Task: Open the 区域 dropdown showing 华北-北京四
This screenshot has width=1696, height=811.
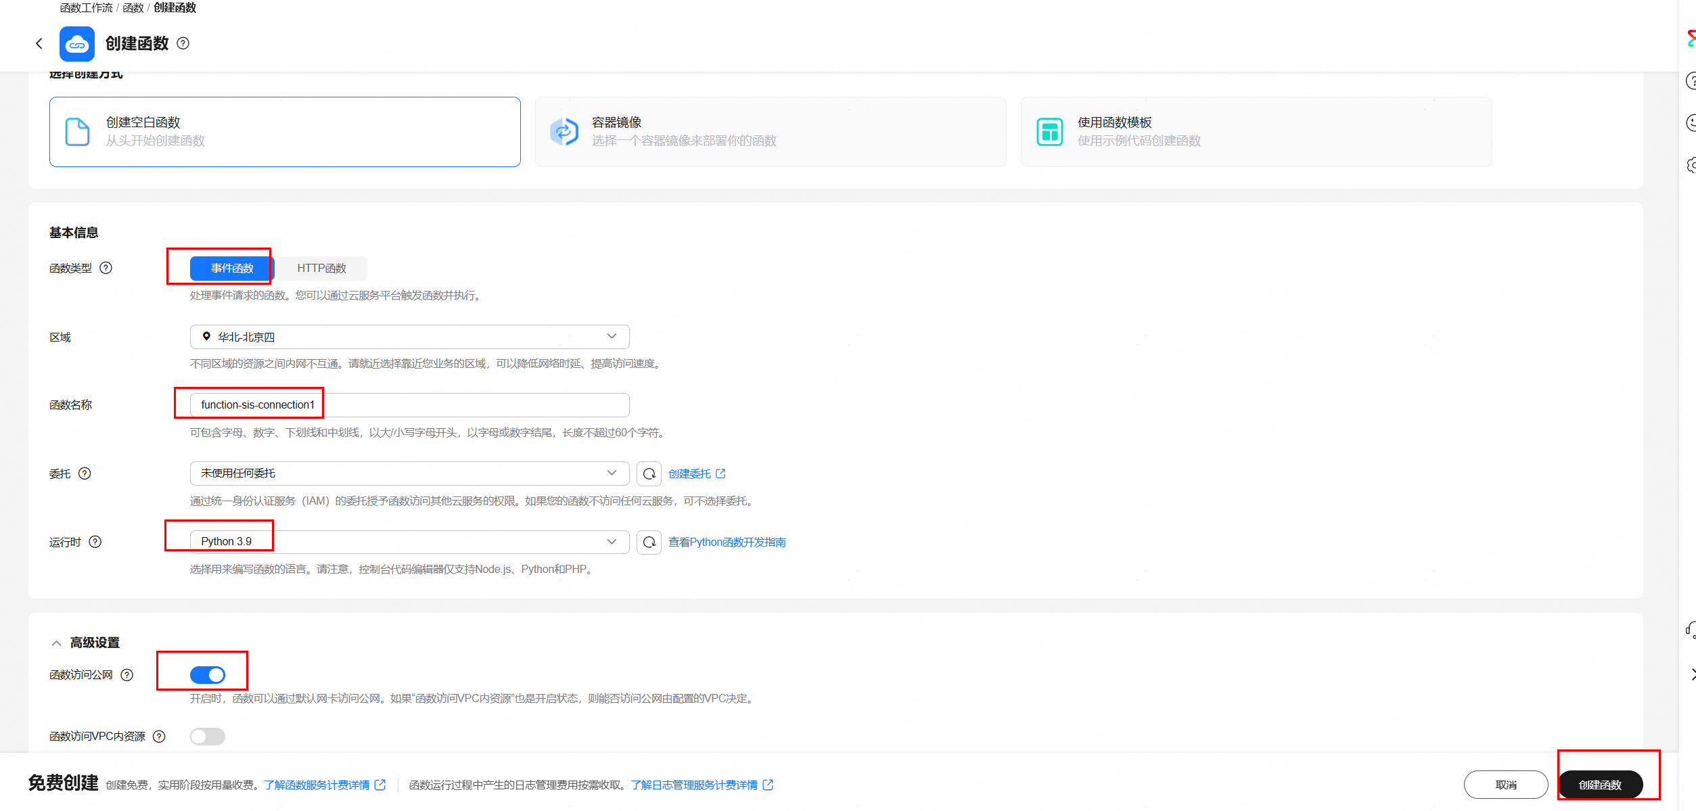Action: (409, 337)
